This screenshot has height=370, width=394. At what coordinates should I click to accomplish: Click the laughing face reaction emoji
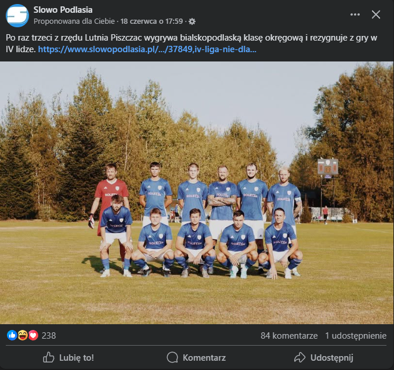point(23,335)
